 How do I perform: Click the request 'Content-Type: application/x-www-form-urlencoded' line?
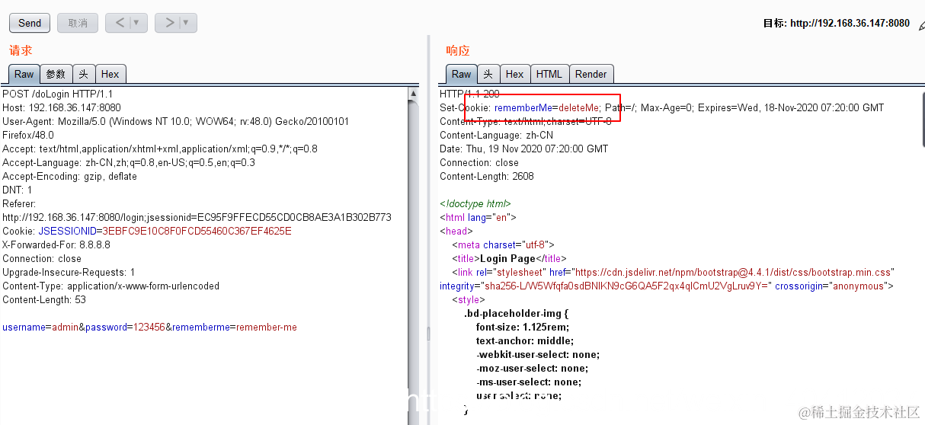pyautogui.click(x=110, y=286)
